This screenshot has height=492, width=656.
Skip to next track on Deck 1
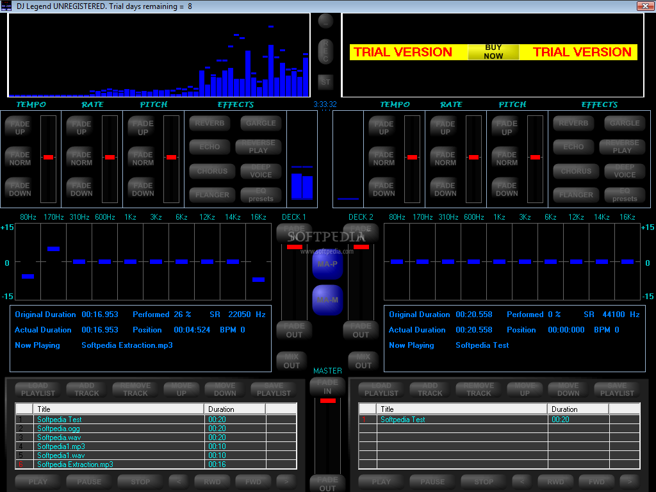tap(286, 482)
